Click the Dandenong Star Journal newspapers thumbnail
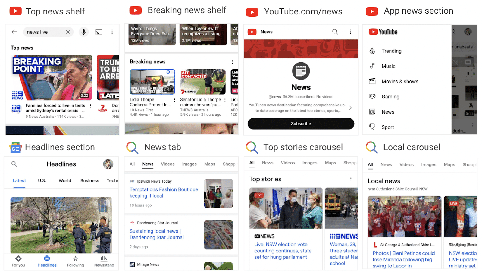 [x=218, y=235]
